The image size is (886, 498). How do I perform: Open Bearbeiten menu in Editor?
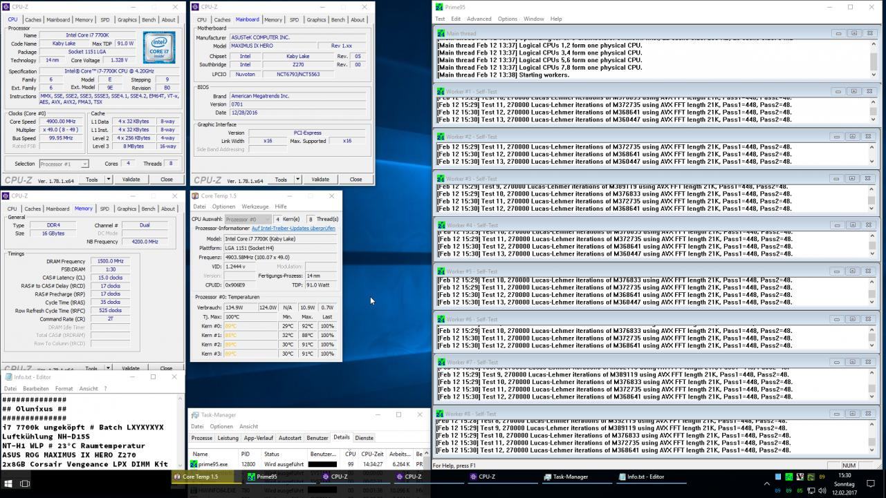[x=36, y=389]
